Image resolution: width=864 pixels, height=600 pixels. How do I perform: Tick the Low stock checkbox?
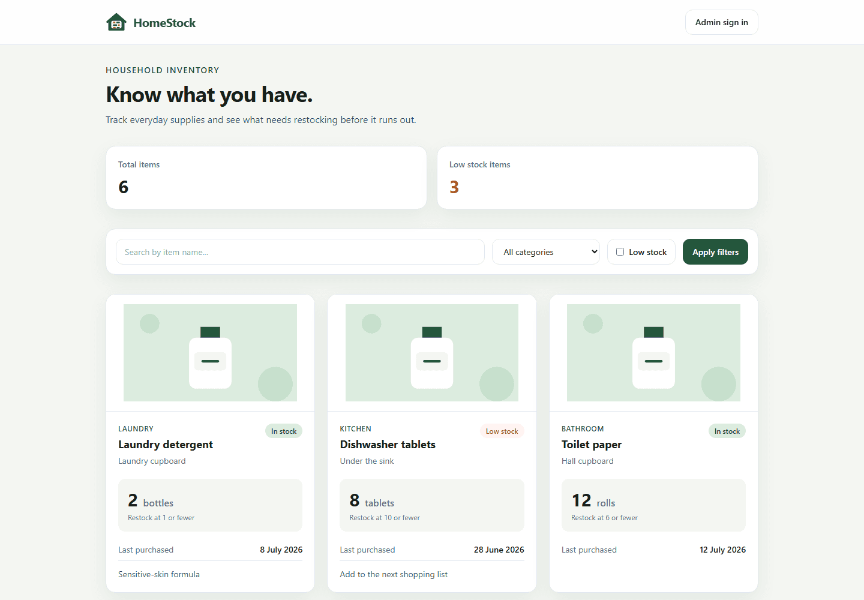(620, 252)
